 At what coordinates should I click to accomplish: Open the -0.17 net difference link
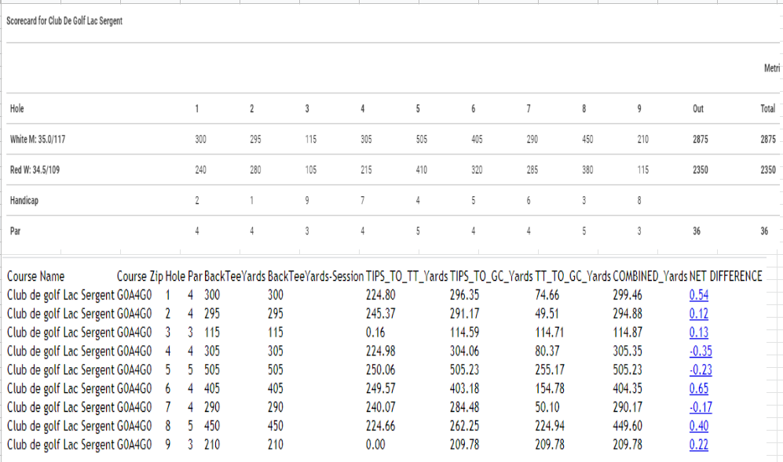(x=700, y=407)
